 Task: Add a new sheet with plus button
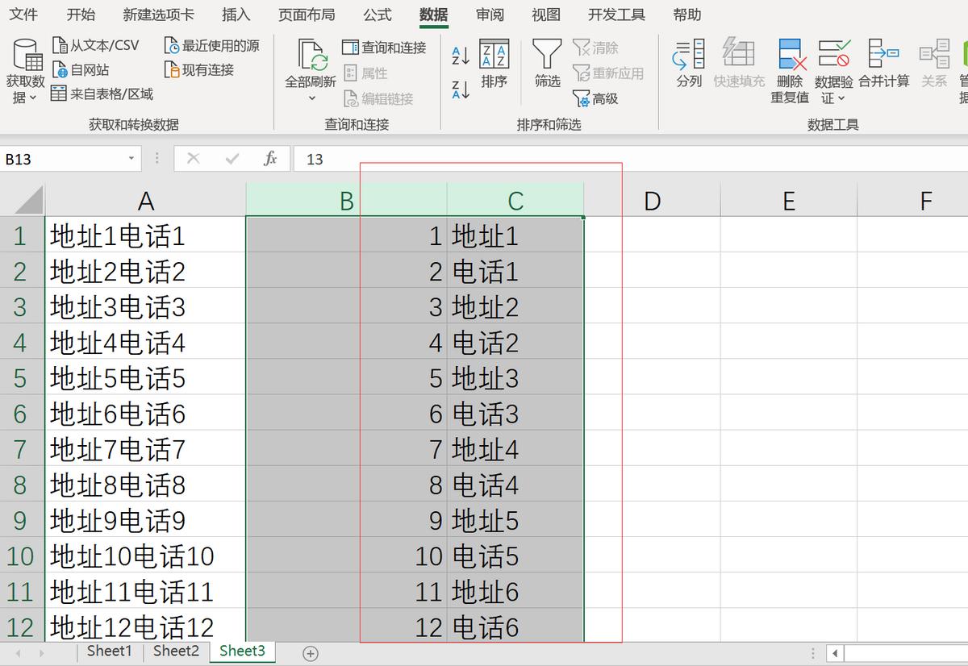tap(311, 652)
